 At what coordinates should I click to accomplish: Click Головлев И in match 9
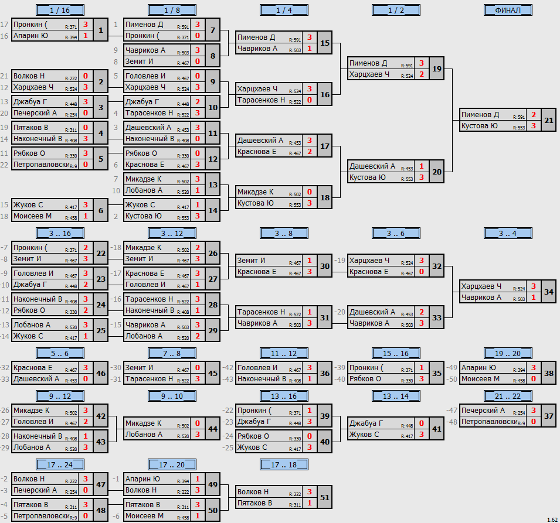145,76
